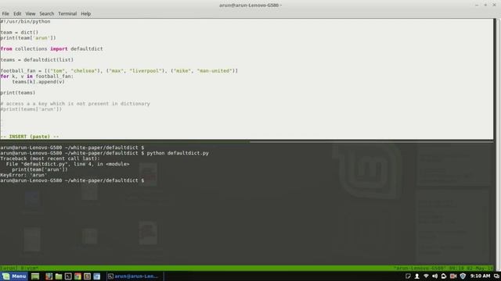This screenshot has height=281, width=501.
Task: Open the View menu
Action: pos(31,14)
